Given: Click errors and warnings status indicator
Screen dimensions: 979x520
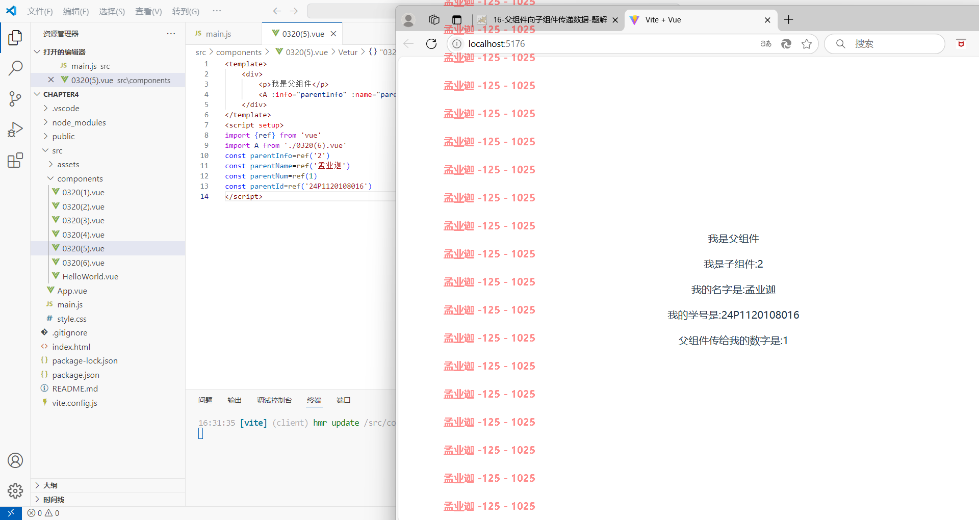Looking at the screenshot, I should (43, 513).
